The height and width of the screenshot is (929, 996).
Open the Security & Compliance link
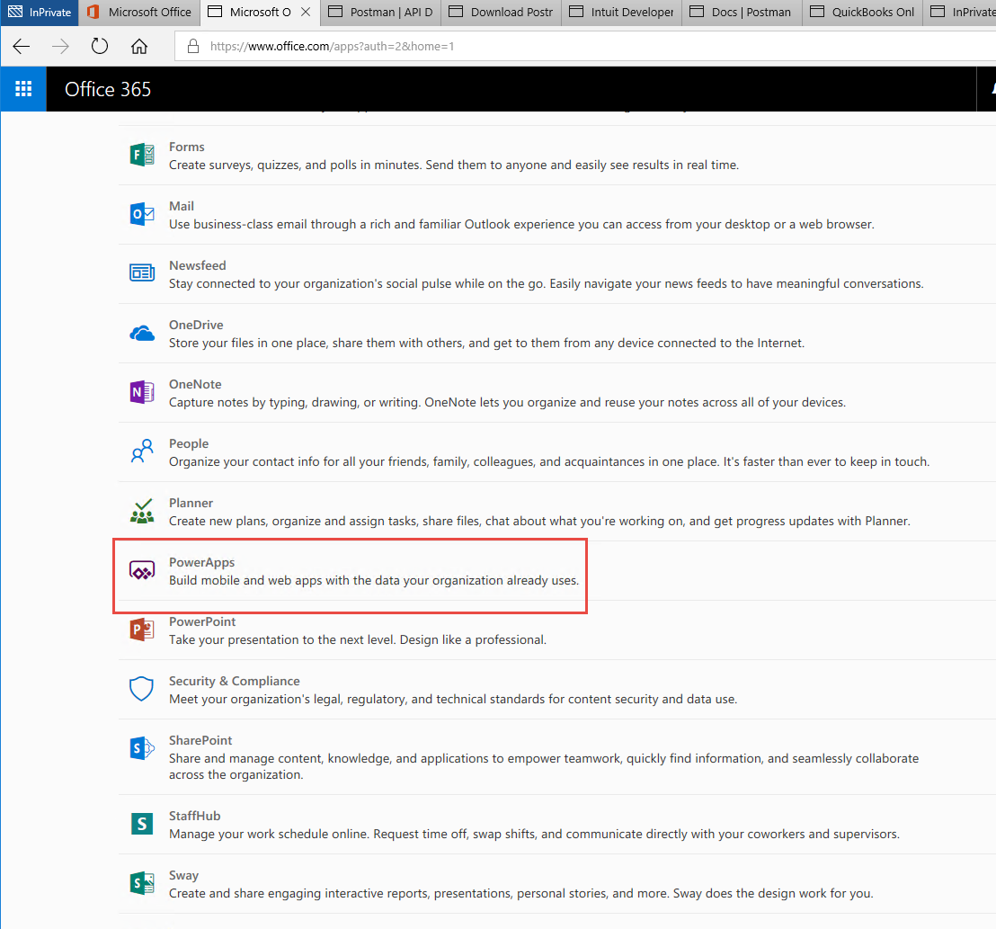[x=235, y=681]
